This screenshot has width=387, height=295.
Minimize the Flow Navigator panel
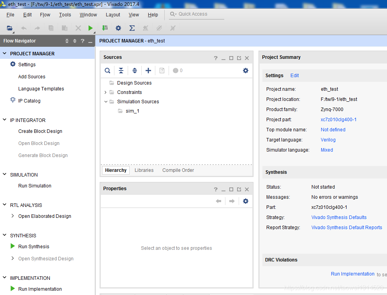tap(90, 42)
